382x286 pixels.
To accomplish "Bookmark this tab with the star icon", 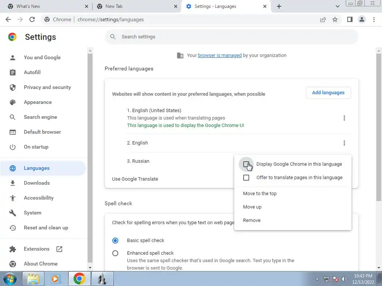I will point(335,19).
